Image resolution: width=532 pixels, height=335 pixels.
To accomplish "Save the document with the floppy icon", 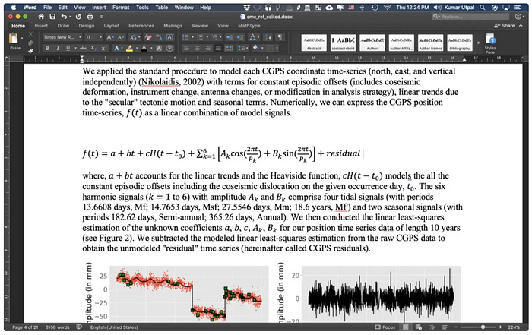I will (x=52, y=16).
